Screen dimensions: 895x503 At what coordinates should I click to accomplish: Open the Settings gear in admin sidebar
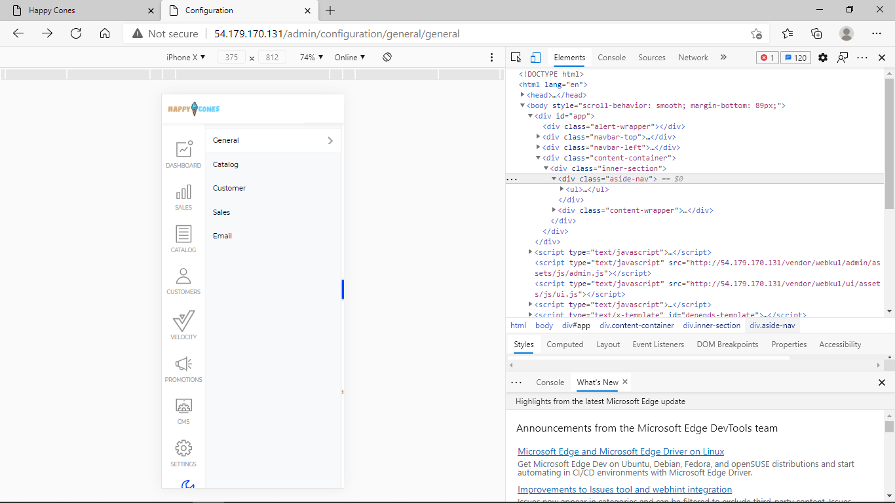[183, 448]
